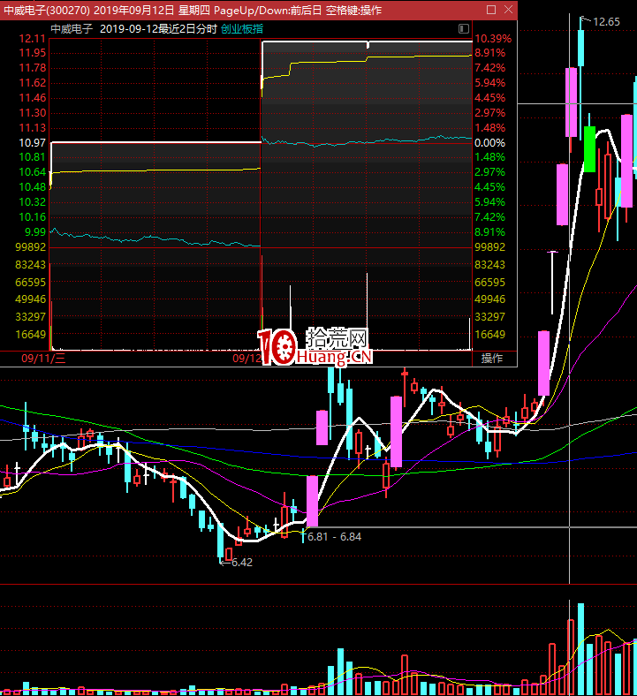Click the tallest cyan volume bar
This screenshot has height=696, width=637.
(580, 648)
